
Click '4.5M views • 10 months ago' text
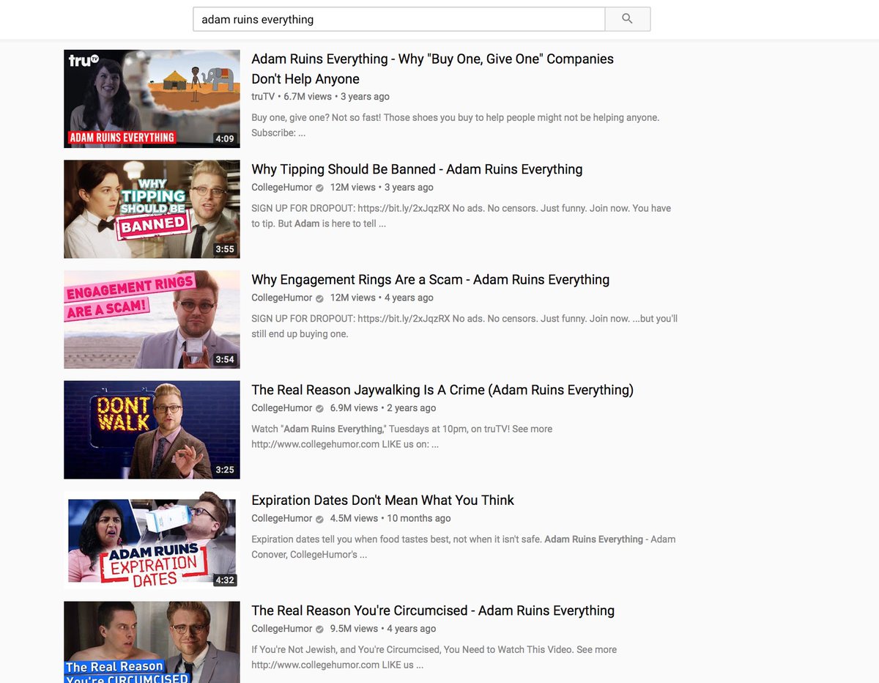point(390,518)
